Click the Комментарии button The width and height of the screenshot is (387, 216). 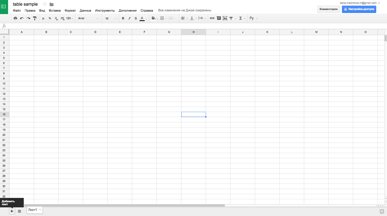pyautogui.click(x=328, y=9)
